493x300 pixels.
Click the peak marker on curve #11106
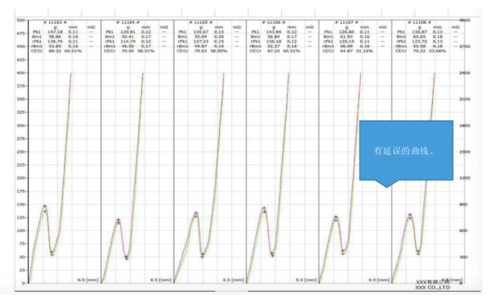(264, 209)
